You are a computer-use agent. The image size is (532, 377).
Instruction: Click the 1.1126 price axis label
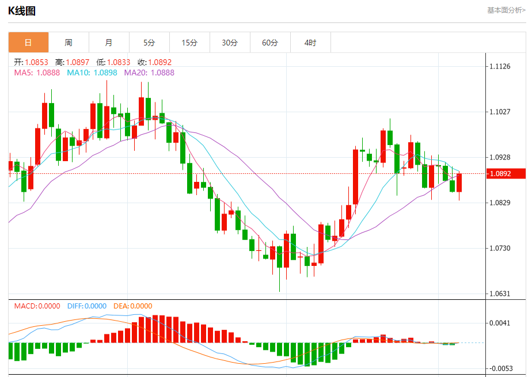(x=500, y=66)
